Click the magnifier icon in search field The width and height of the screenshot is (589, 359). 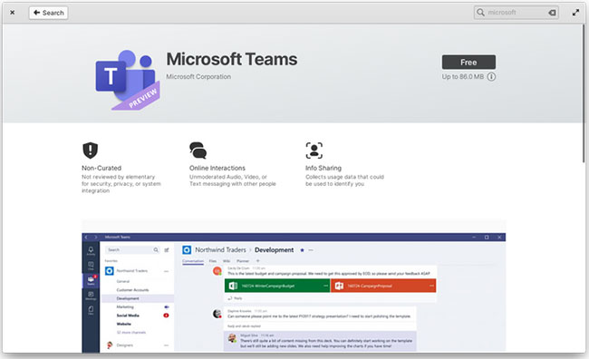coord(480,13)
